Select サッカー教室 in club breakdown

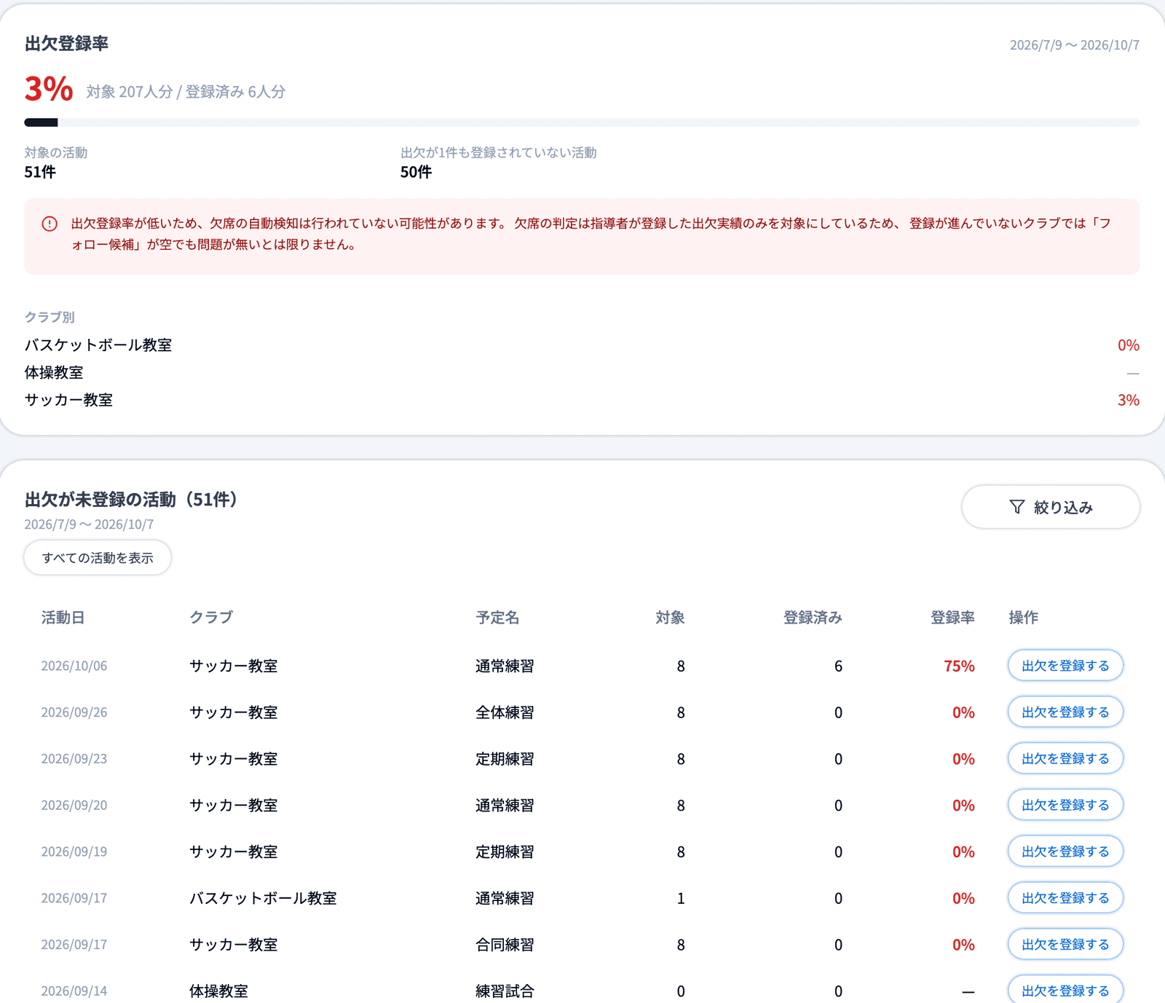point(582,400)
